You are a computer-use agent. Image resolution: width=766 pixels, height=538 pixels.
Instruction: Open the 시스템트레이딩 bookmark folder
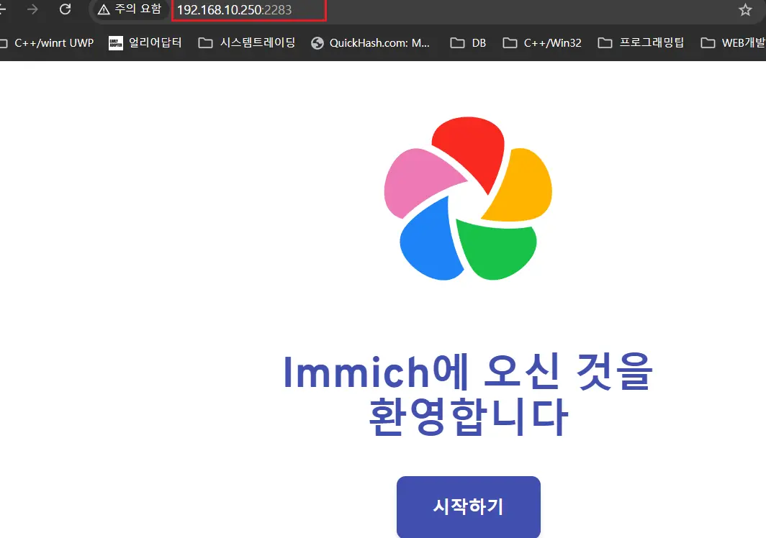coord(247,43)
